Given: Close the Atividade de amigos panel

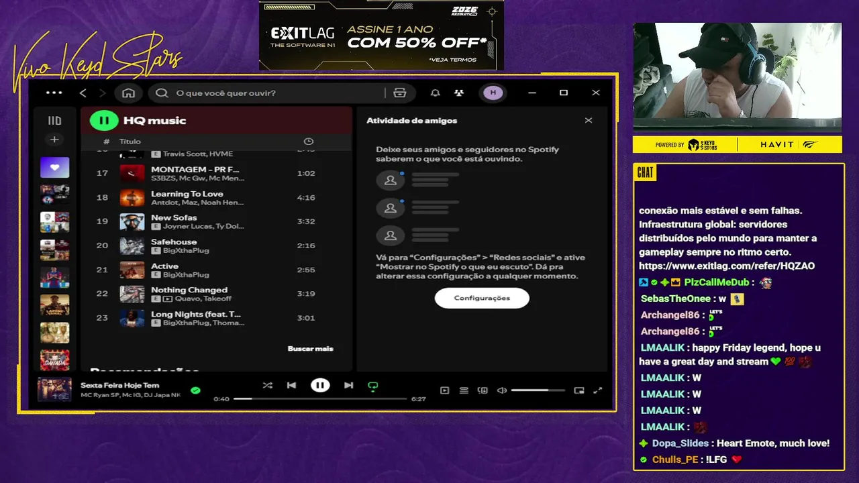Looking at the screenshot, I should [x=589, y=121].
